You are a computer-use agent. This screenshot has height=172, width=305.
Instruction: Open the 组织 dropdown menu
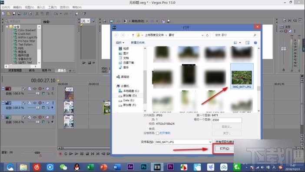[x=120, y=43]
